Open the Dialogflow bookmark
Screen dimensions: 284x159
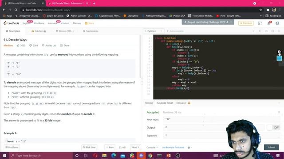click(131, 16)
